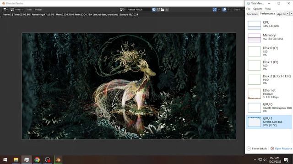
Task: Click the Blender Render window title icon
Action: click(x=3, y=3)
